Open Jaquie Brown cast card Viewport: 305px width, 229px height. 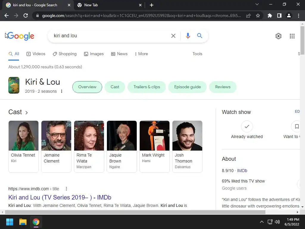pos(122,146)
